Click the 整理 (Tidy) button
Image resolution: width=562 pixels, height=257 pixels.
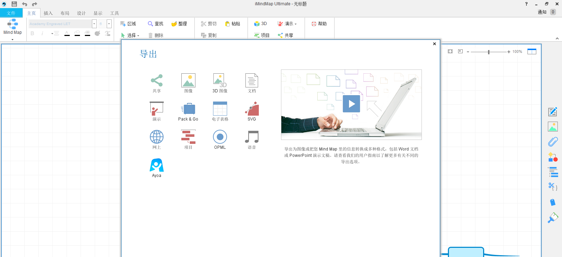[179, 24]
